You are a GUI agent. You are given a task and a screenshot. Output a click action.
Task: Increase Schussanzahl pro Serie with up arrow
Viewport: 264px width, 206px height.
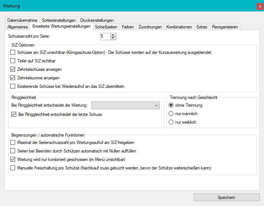point(113,35)
